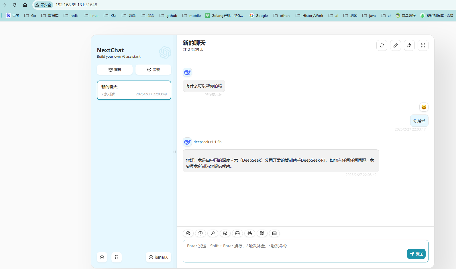Screen dimensions: 456x269
Task: Open the 我的知识库 bookmark
Action: click(437, 15)
